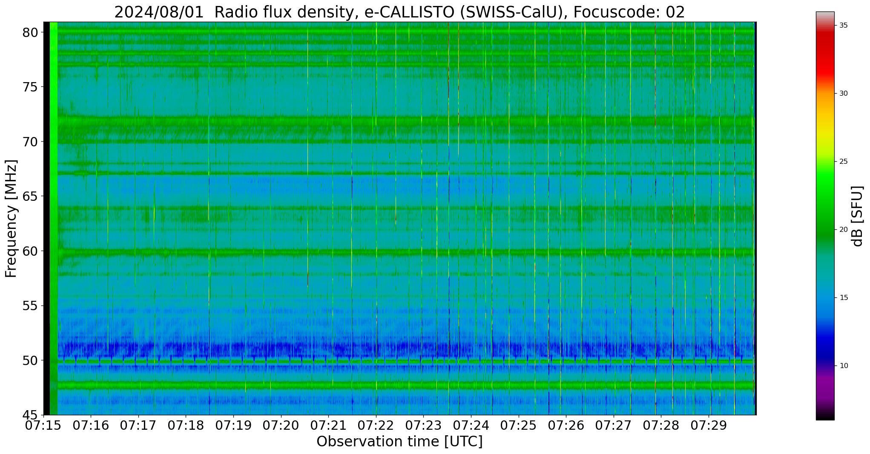Pick the 07:25 time tick label

519,425
